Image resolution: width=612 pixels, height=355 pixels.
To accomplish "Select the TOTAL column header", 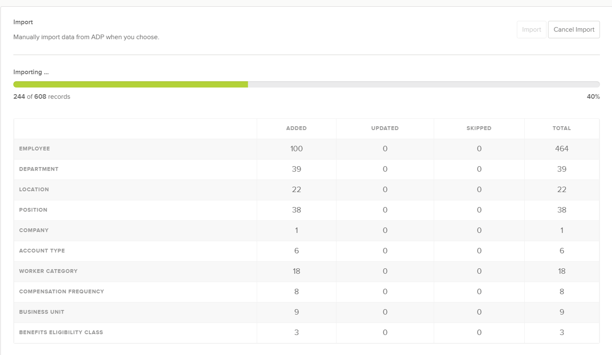I will pyautogui.click(x=562, y=128).
